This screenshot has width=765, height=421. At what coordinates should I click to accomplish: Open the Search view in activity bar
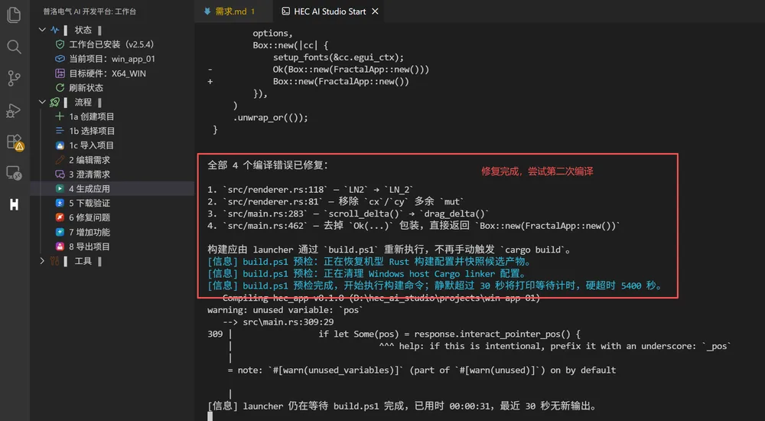click(x=14, y=47)
